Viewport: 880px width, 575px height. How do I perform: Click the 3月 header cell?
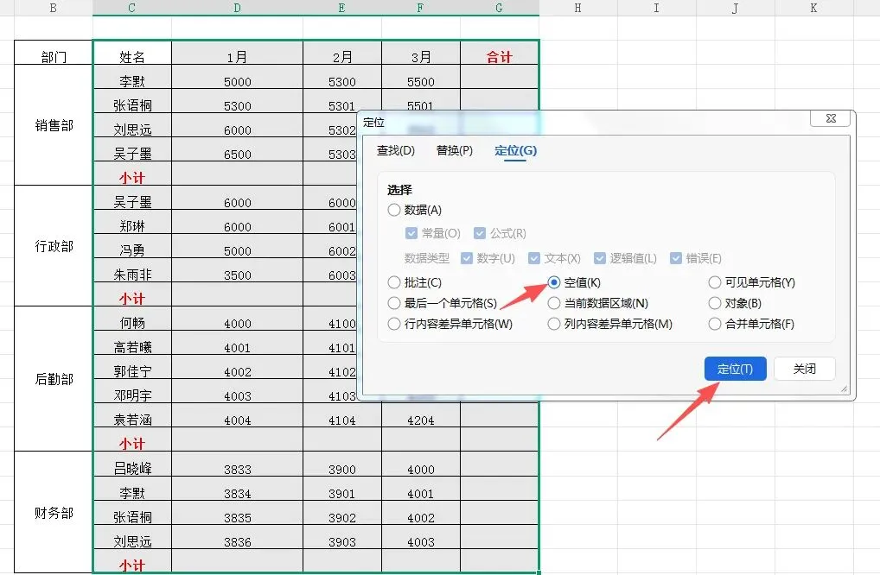coord(421,53)
